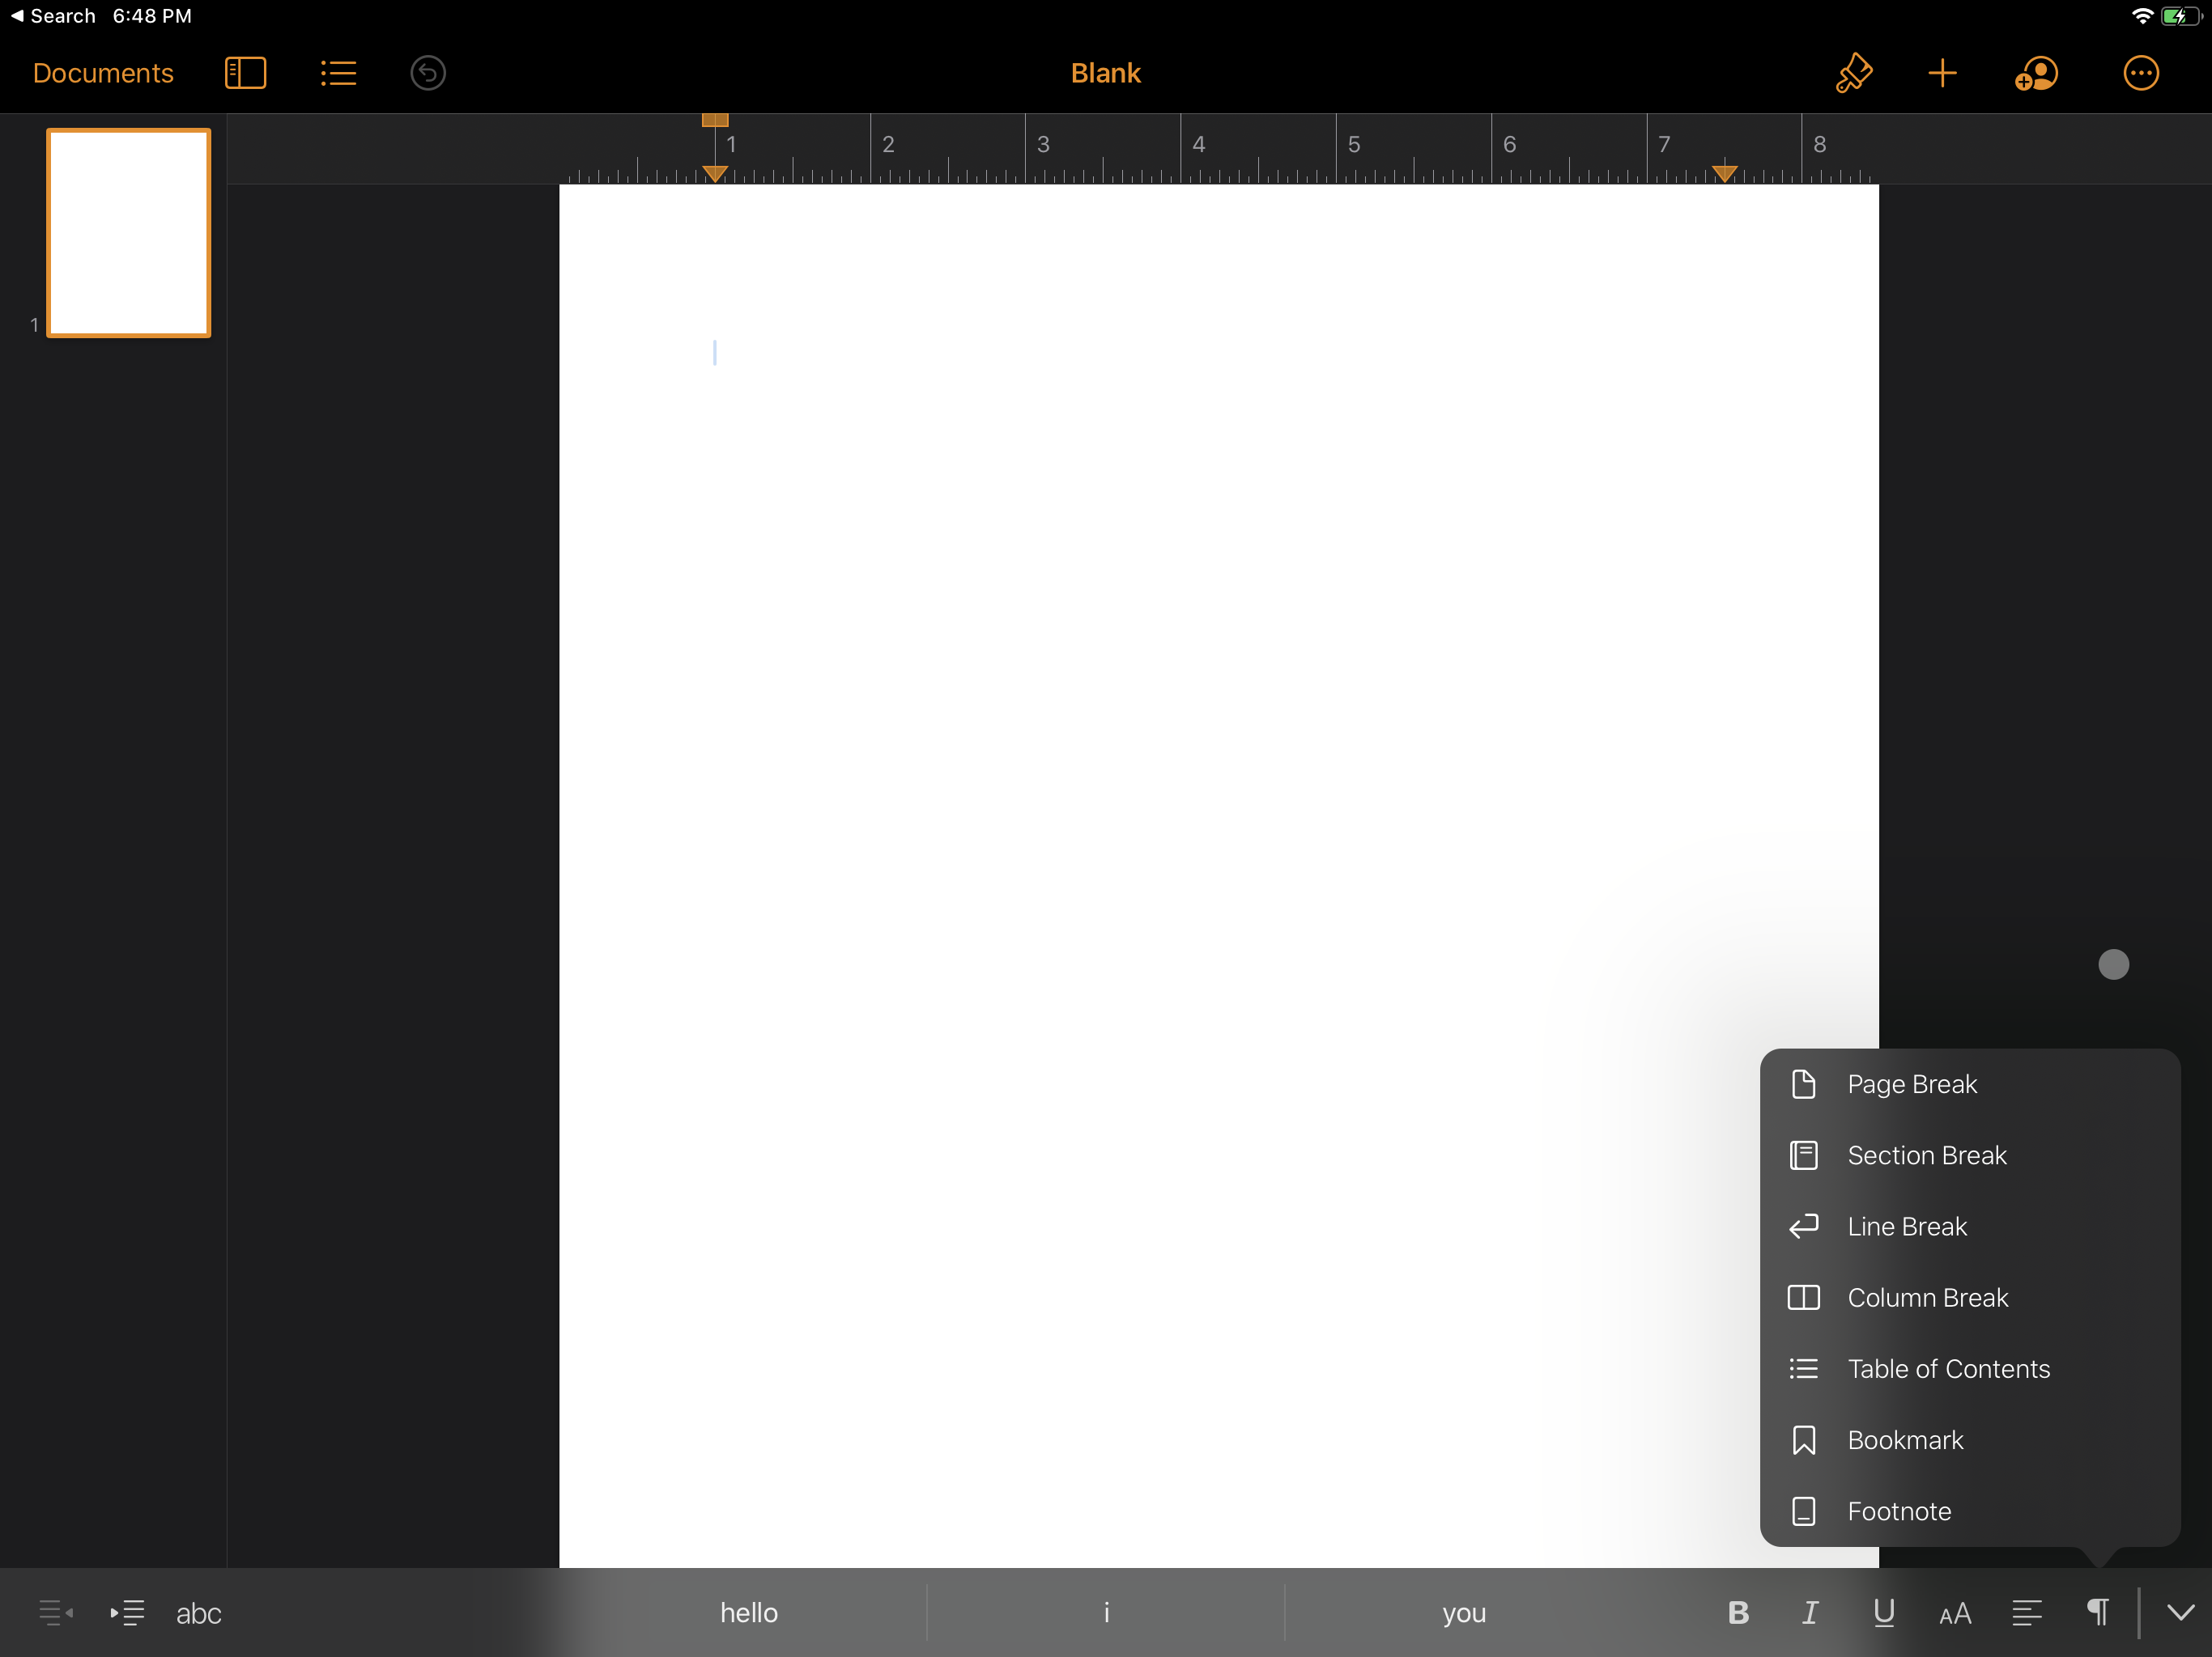Tap the plus Insert button
Image resolution: width=2212 pixels, height=1657 pixels.
pyautogui.click(x=1941, y=73)
